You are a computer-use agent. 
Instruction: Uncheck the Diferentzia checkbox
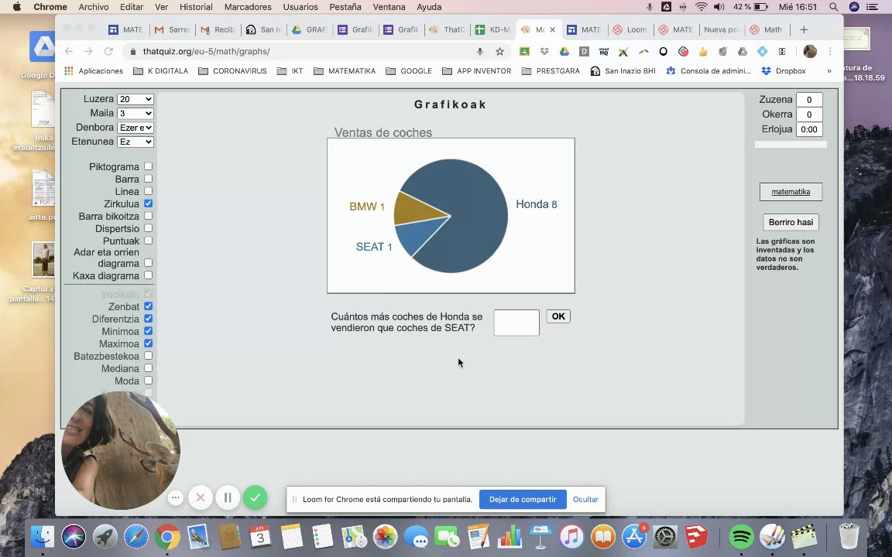point(149,319)
